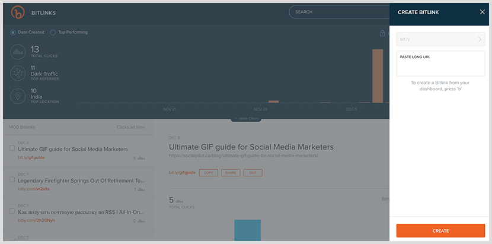
Task: Click the Dark Traffic top referrer icon
Action: (19, 74)
